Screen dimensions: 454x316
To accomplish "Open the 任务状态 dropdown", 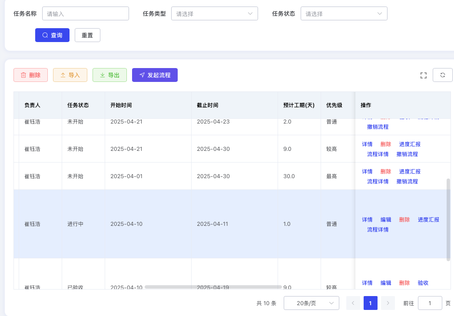I will (x=344, y=13).
